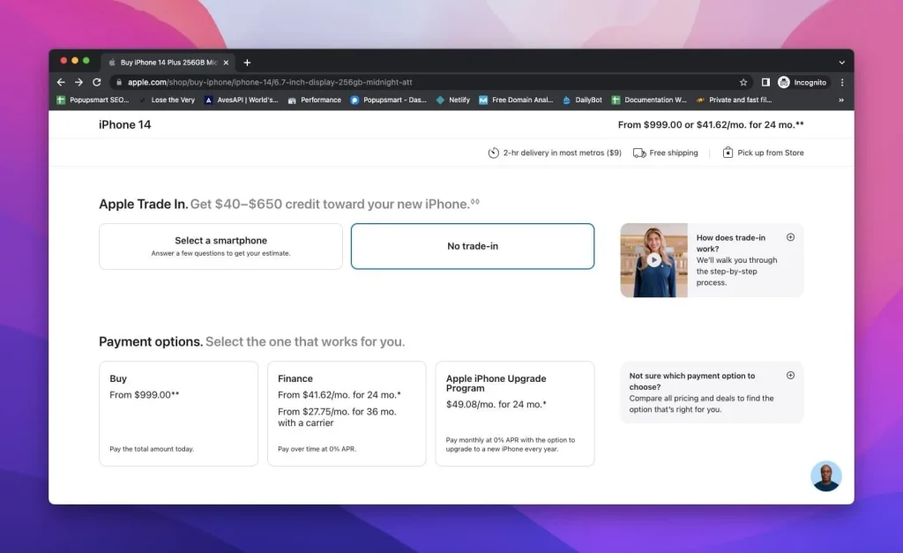Select the Finance payment option
The image size is (903, 553).
pos(347,414)
